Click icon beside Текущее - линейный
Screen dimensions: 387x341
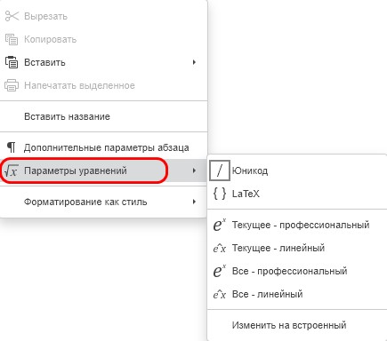[220, 248]
